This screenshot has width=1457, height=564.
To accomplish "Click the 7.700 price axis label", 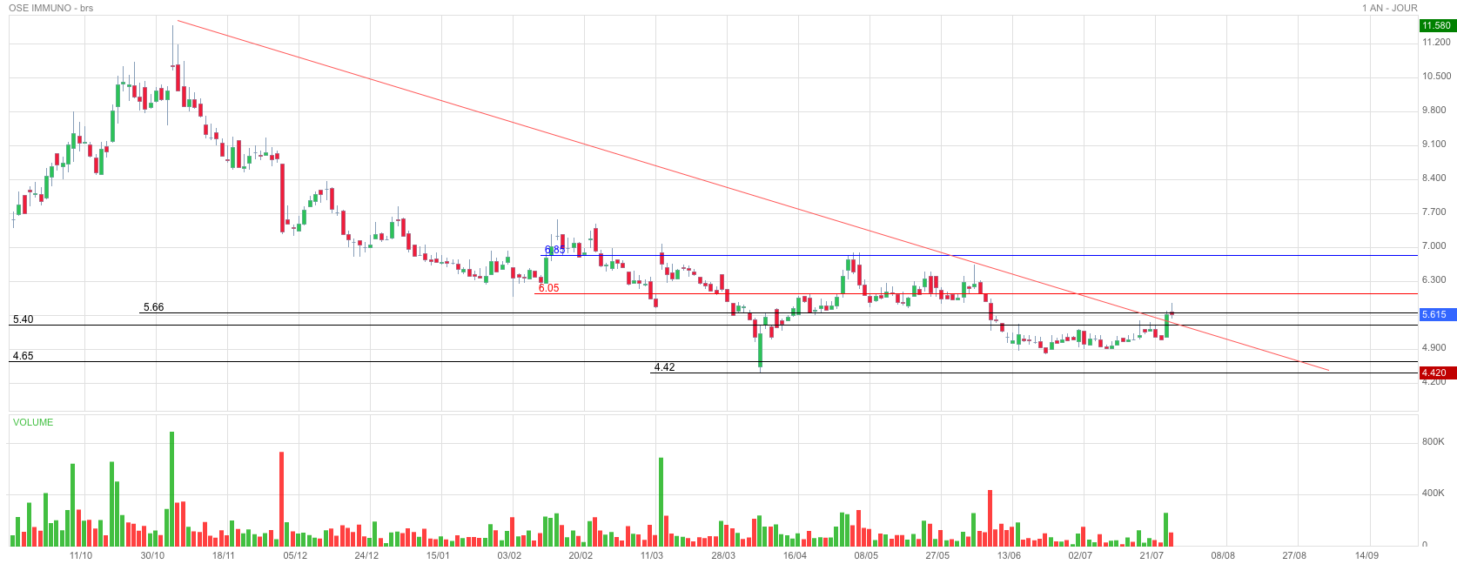I will click(x=1436, y=211).
